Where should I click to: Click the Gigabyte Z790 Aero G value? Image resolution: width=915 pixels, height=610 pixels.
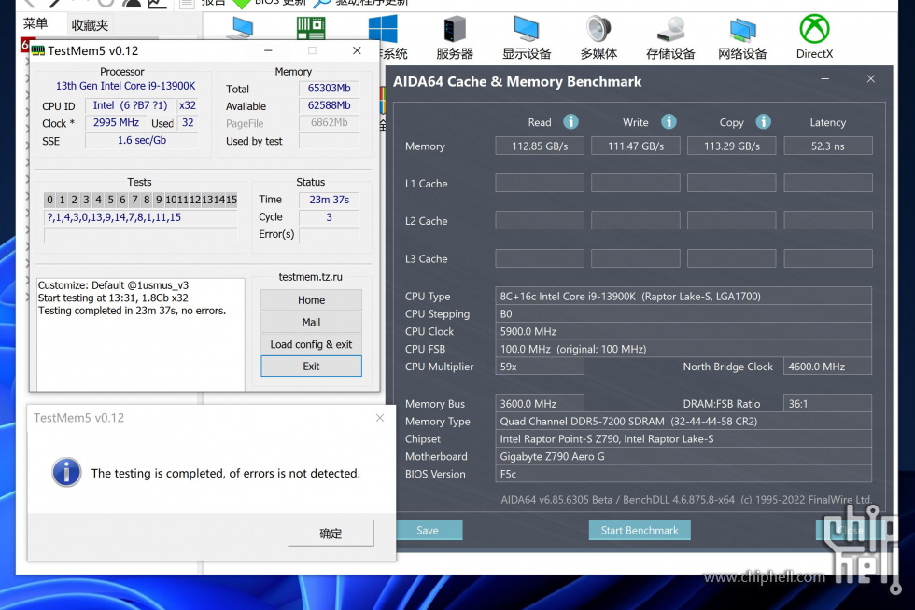[683, 456]
